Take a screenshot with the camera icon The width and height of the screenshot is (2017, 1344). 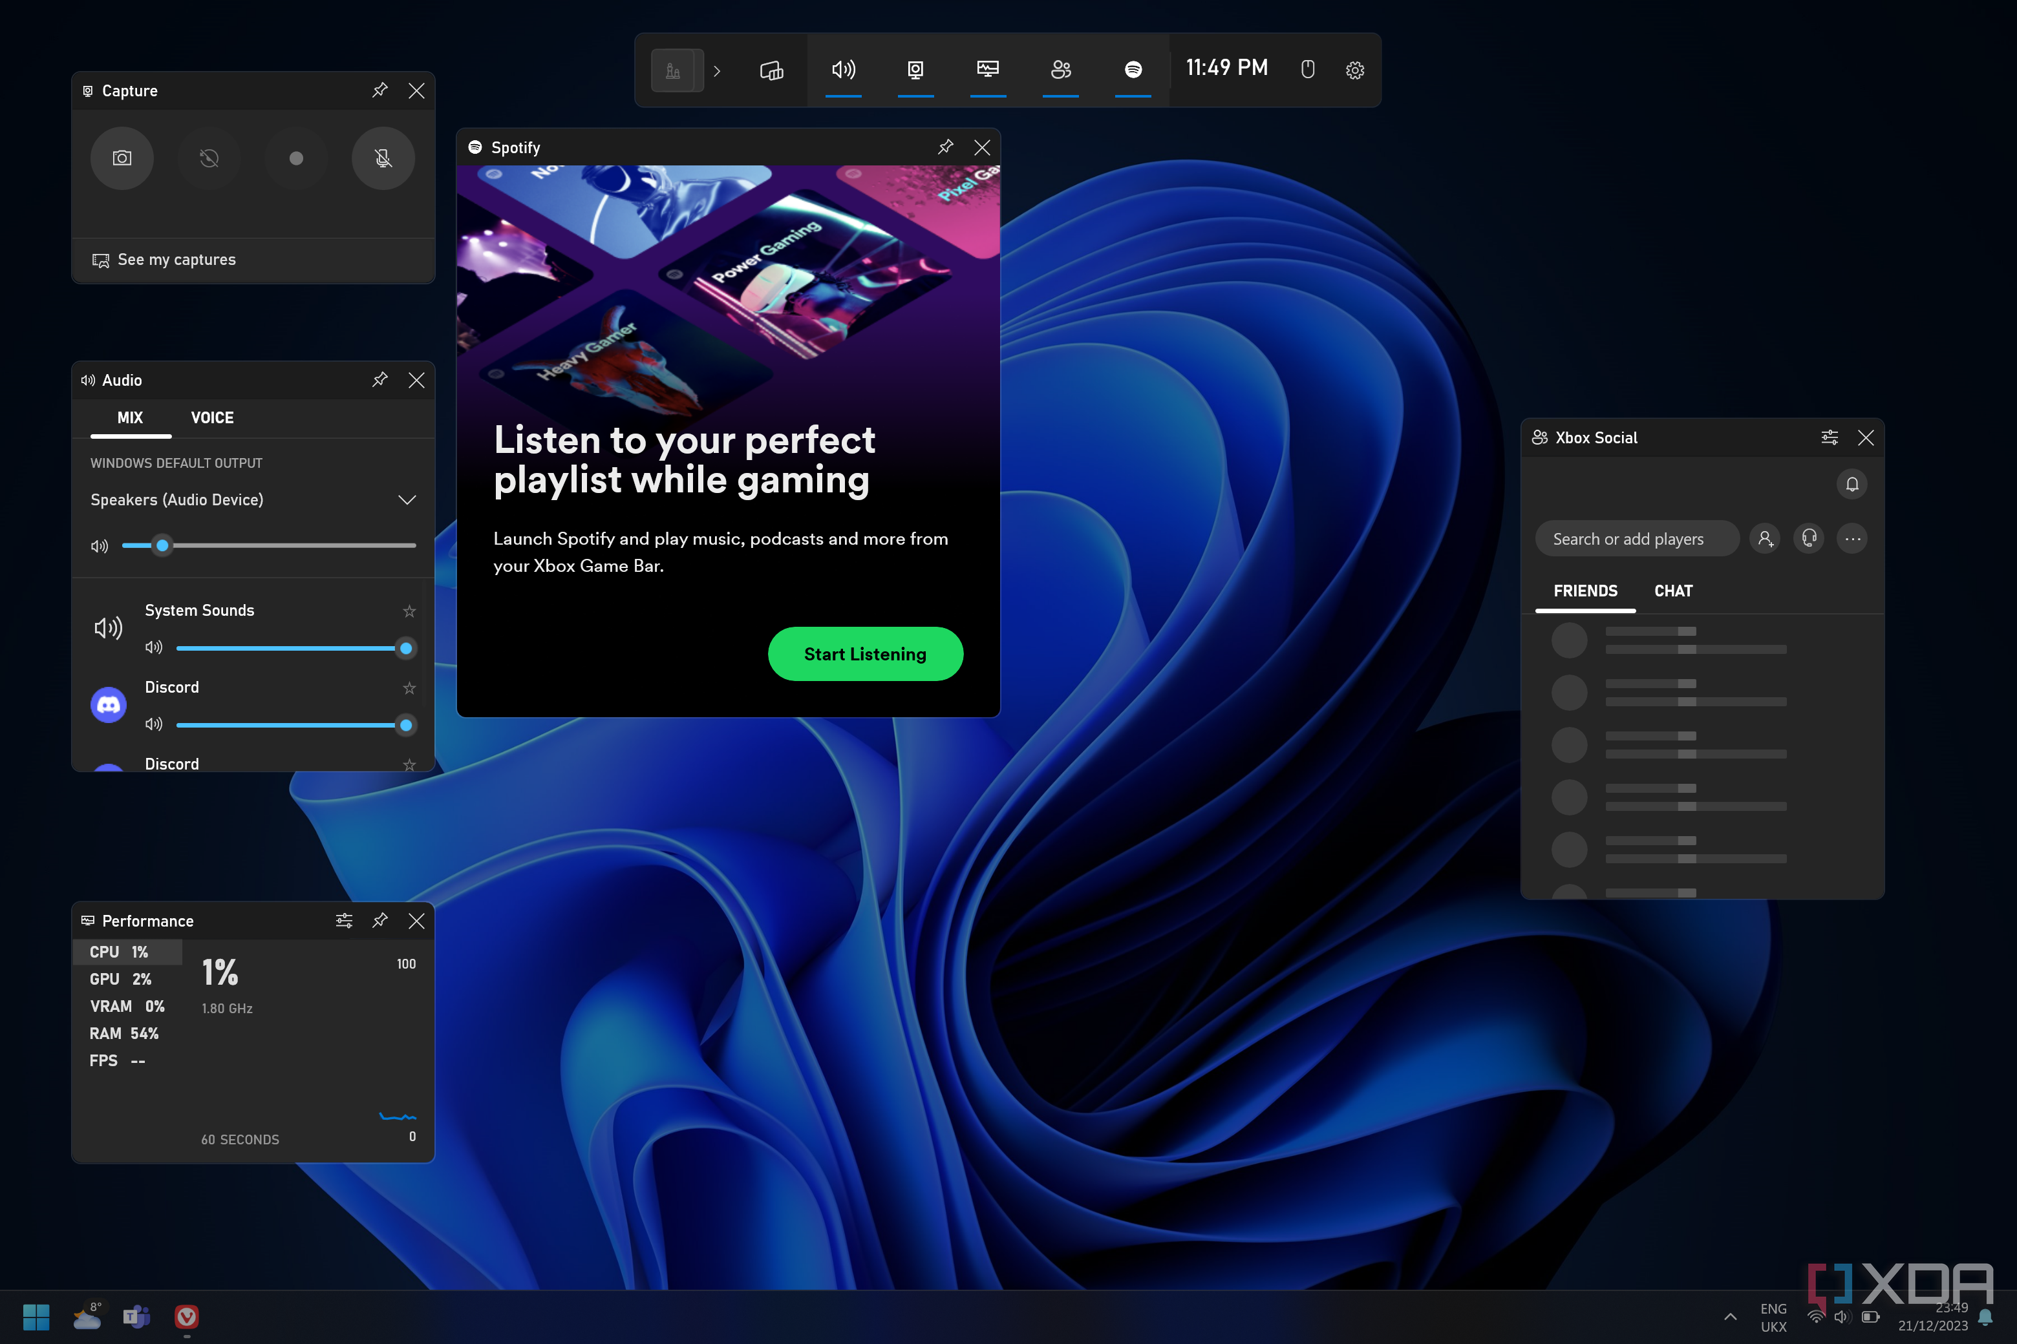[122, 158]
